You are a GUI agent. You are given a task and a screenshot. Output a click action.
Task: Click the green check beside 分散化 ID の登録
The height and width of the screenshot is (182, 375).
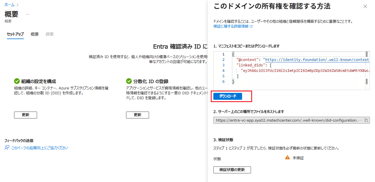pos(129,81)
